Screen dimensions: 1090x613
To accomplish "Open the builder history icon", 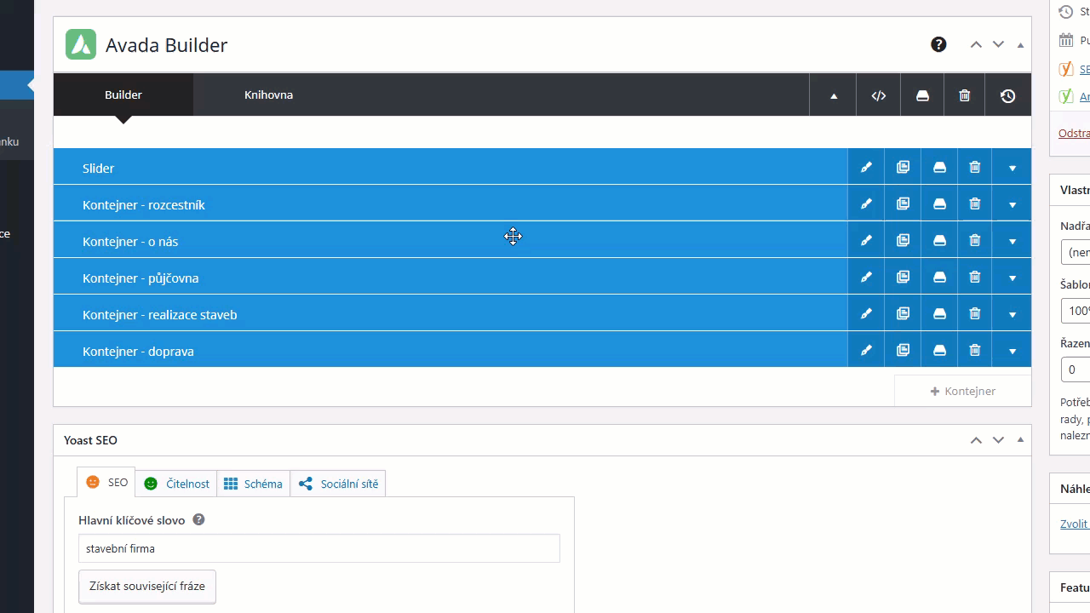I will [1008, 95].
